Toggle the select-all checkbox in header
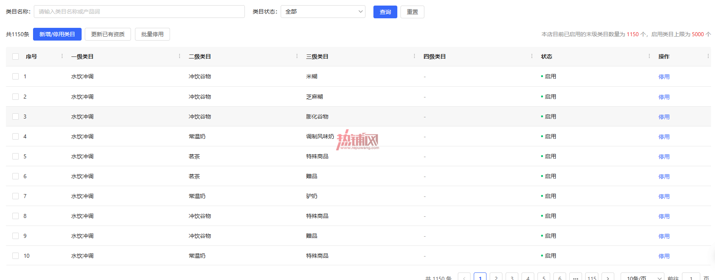The image size is (715, 280). coord(16,56)
